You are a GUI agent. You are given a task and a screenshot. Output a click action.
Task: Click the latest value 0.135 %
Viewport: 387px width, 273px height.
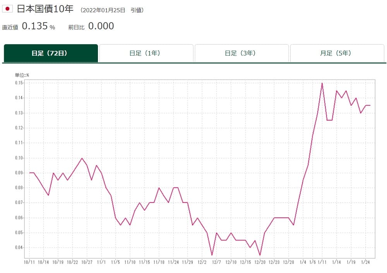38,26
